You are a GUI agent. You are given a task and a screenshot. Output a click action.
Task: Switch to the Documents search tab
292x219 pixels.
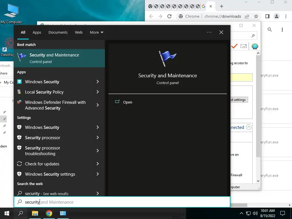58,33
